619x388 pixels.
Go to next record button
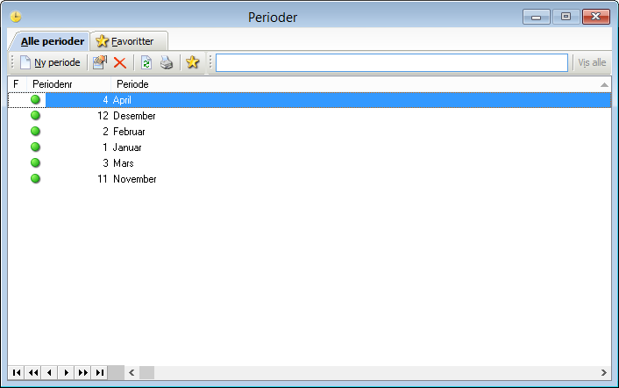click(x=67, y=372)
